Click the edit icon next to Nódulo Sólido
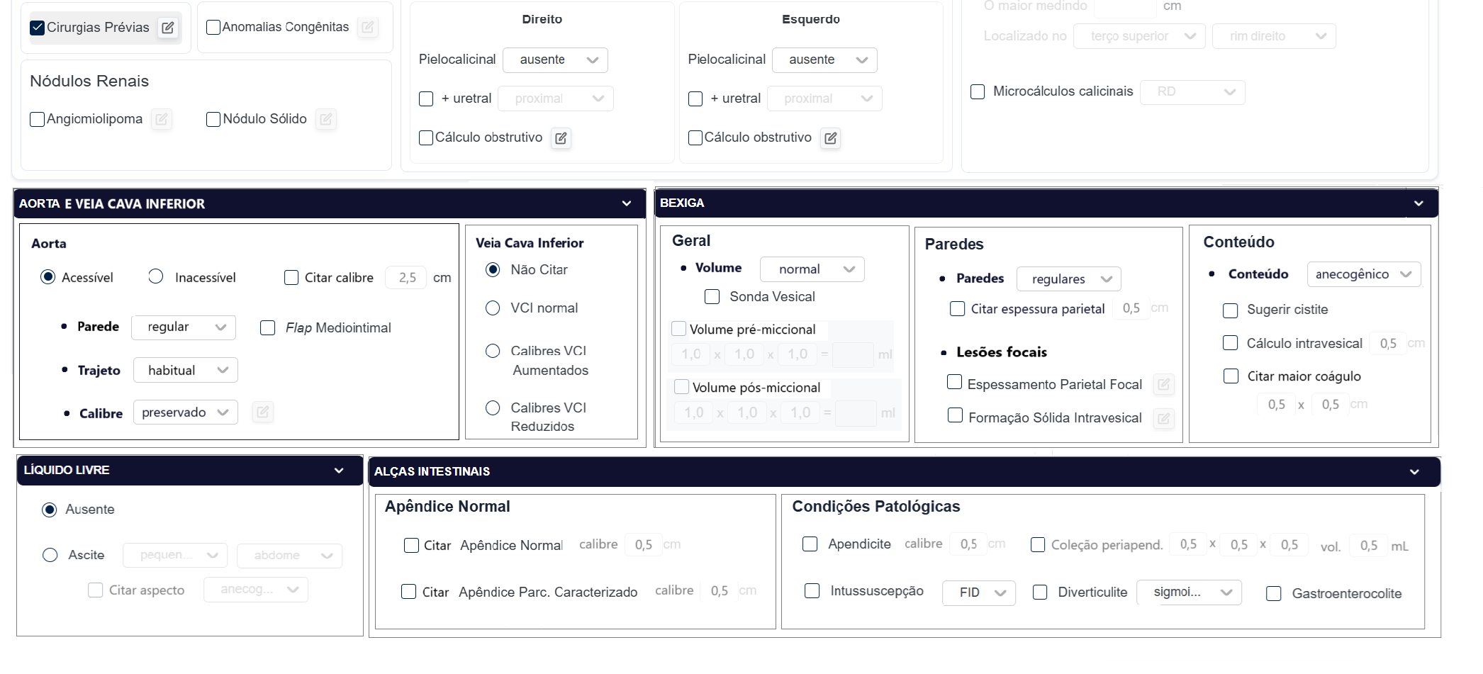The width and height of the screenshot is (1483, 674). [325, 119]
